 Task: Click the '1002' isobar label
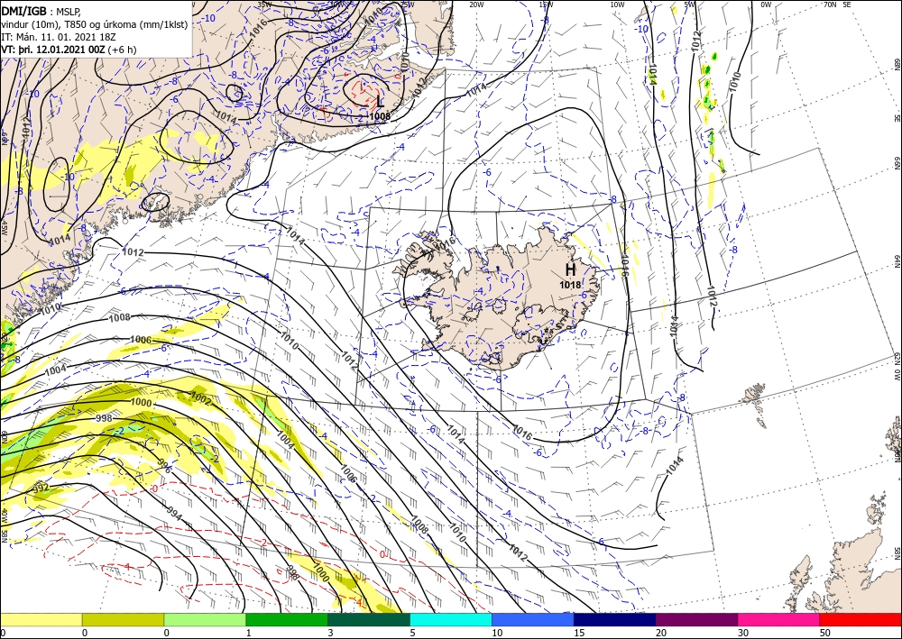[201, 397]
